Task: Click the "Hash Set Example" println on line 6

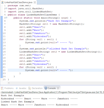Action: pos(48,21)
